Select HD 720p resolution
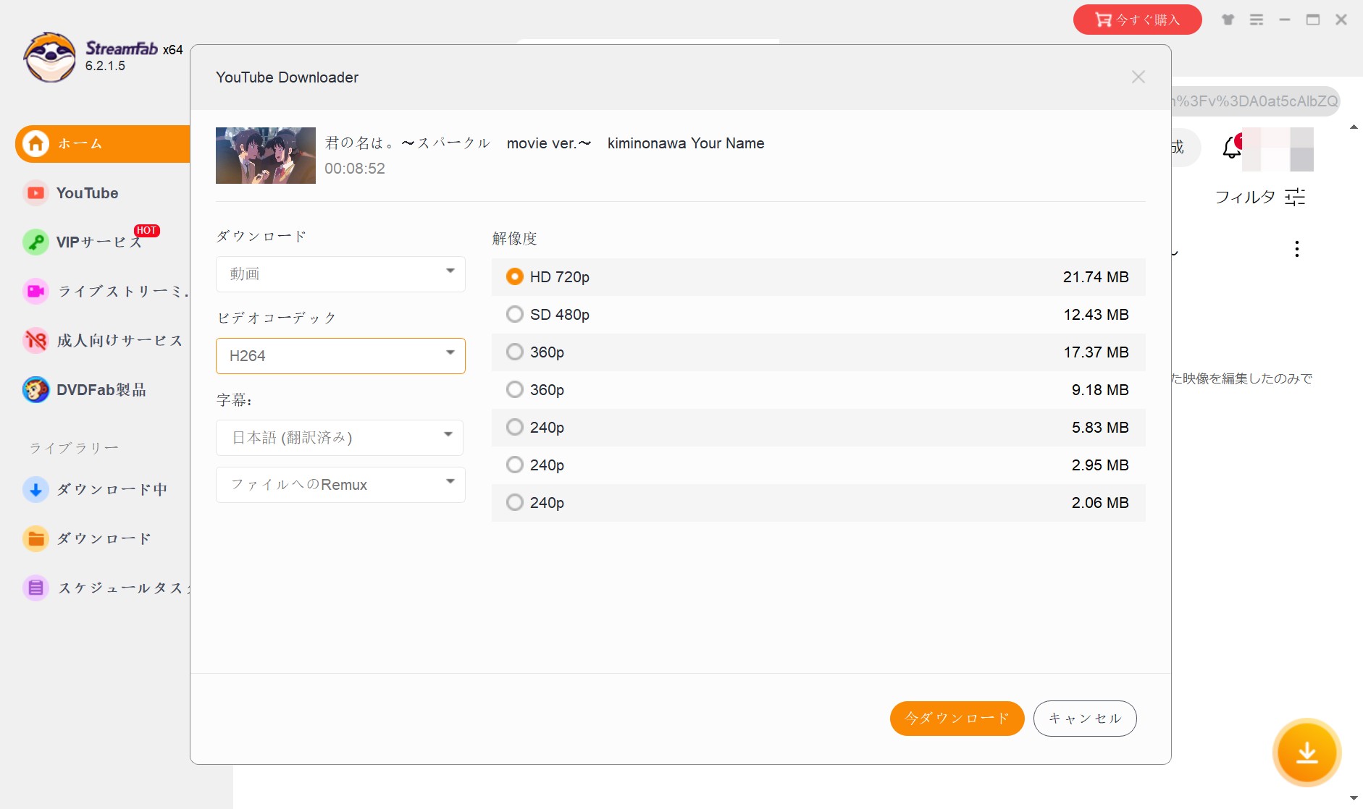 (x=818, y=277)
